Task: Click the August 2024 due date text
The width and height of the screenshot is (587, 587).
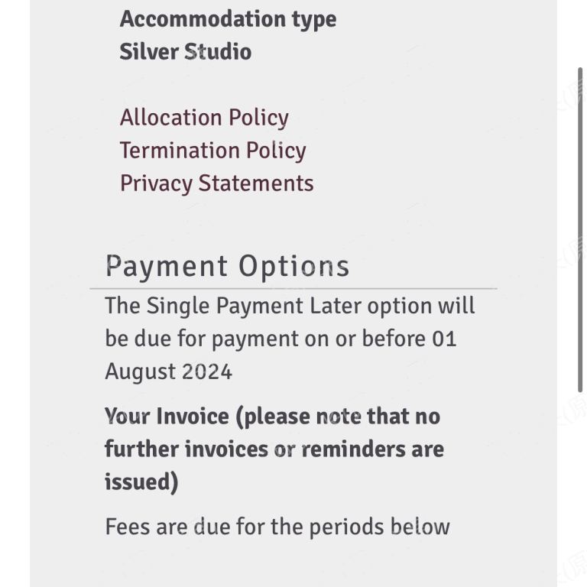Action: pos(168,371)
